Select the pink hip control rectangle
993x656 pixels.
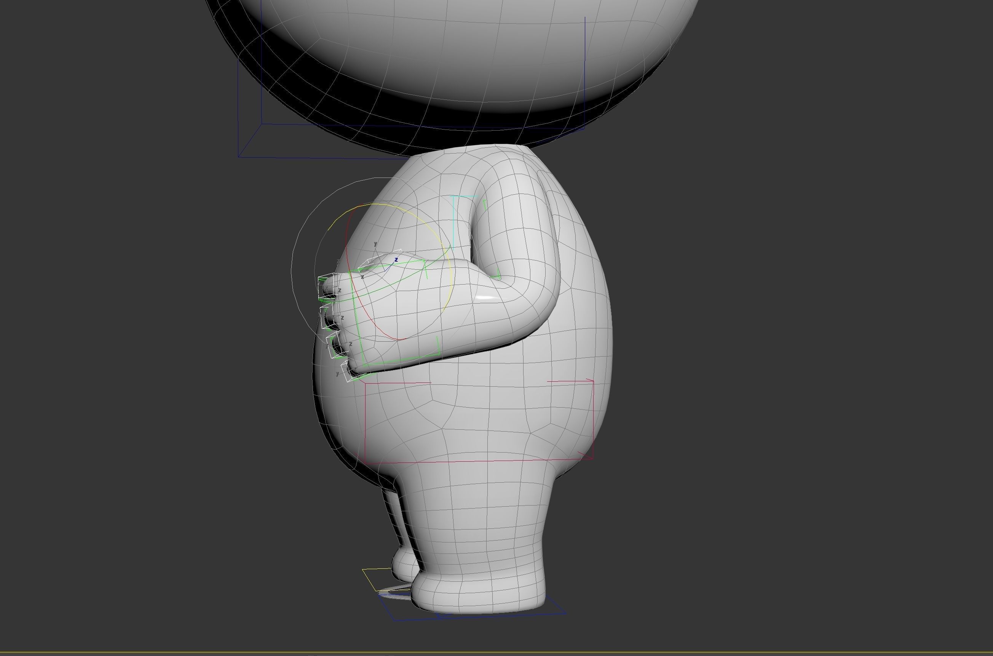point(480,461)
